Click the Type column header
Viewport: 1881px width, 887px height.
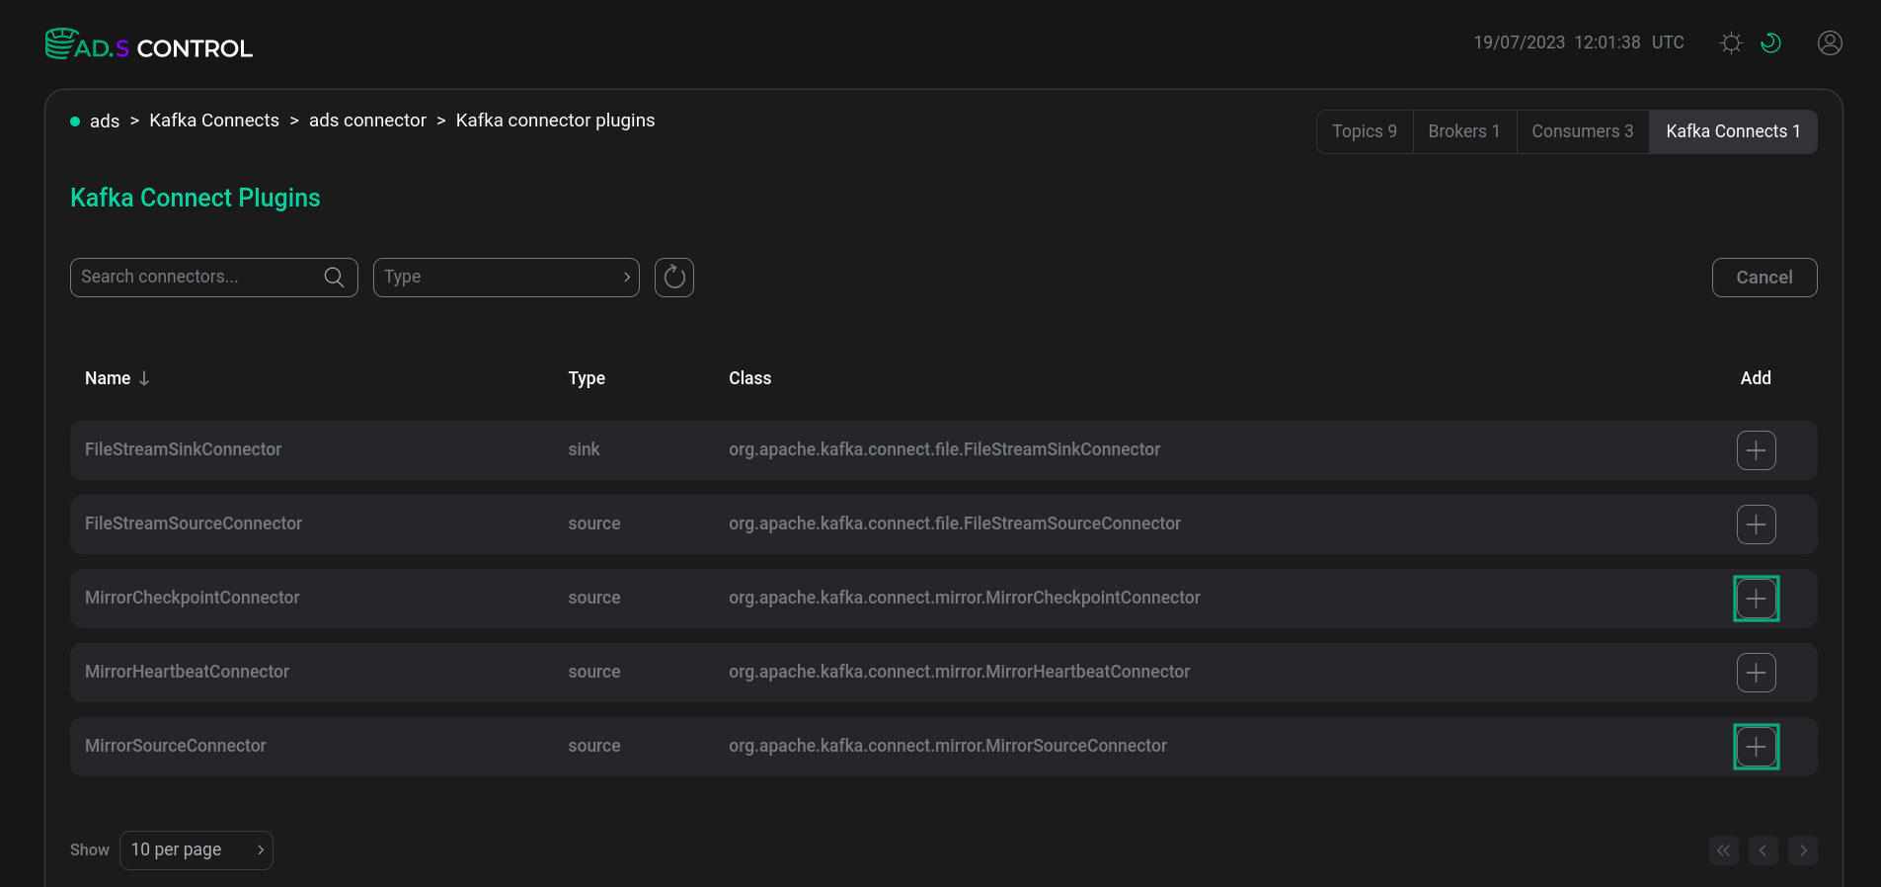tap(587, 378)
